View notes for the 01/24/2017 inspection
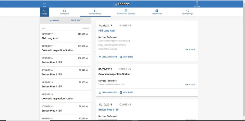The image size is (245, 121). click(x=126, y=93)
